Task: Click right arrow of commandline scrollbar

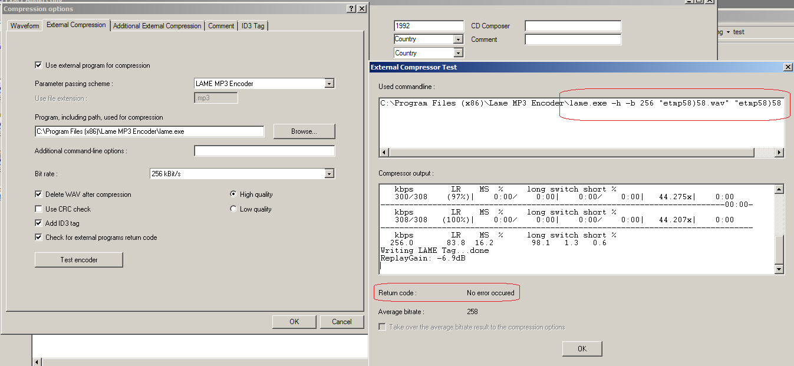Action: point(779,153)
